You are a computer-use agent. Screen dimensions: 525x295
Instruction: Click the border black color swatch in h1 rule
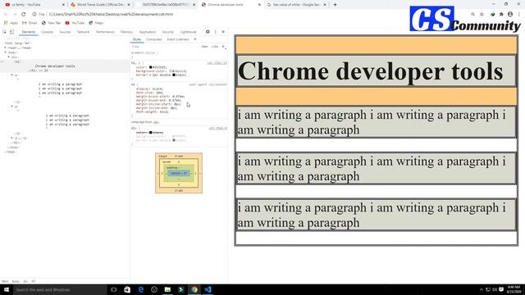tap(174, 75)
